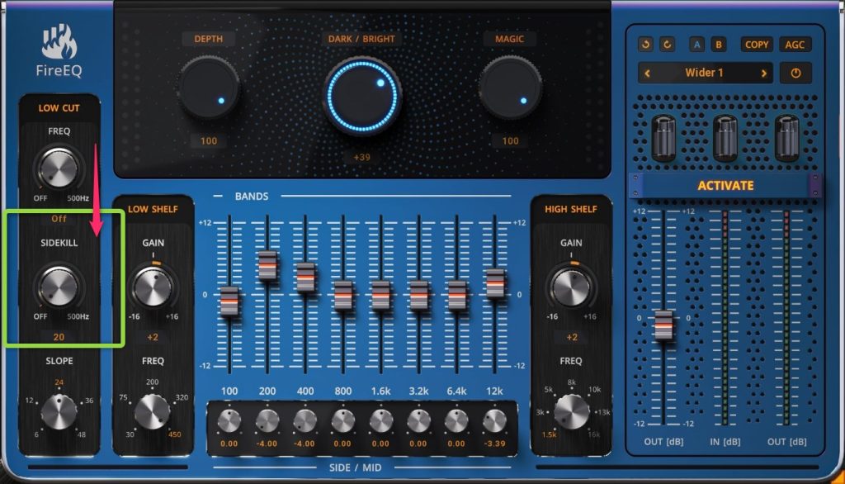The width and height of the screenshot is (845, 484).
Task: Go to next preset with right arrow
Action: pyautogui.click(x=764, y=73)
